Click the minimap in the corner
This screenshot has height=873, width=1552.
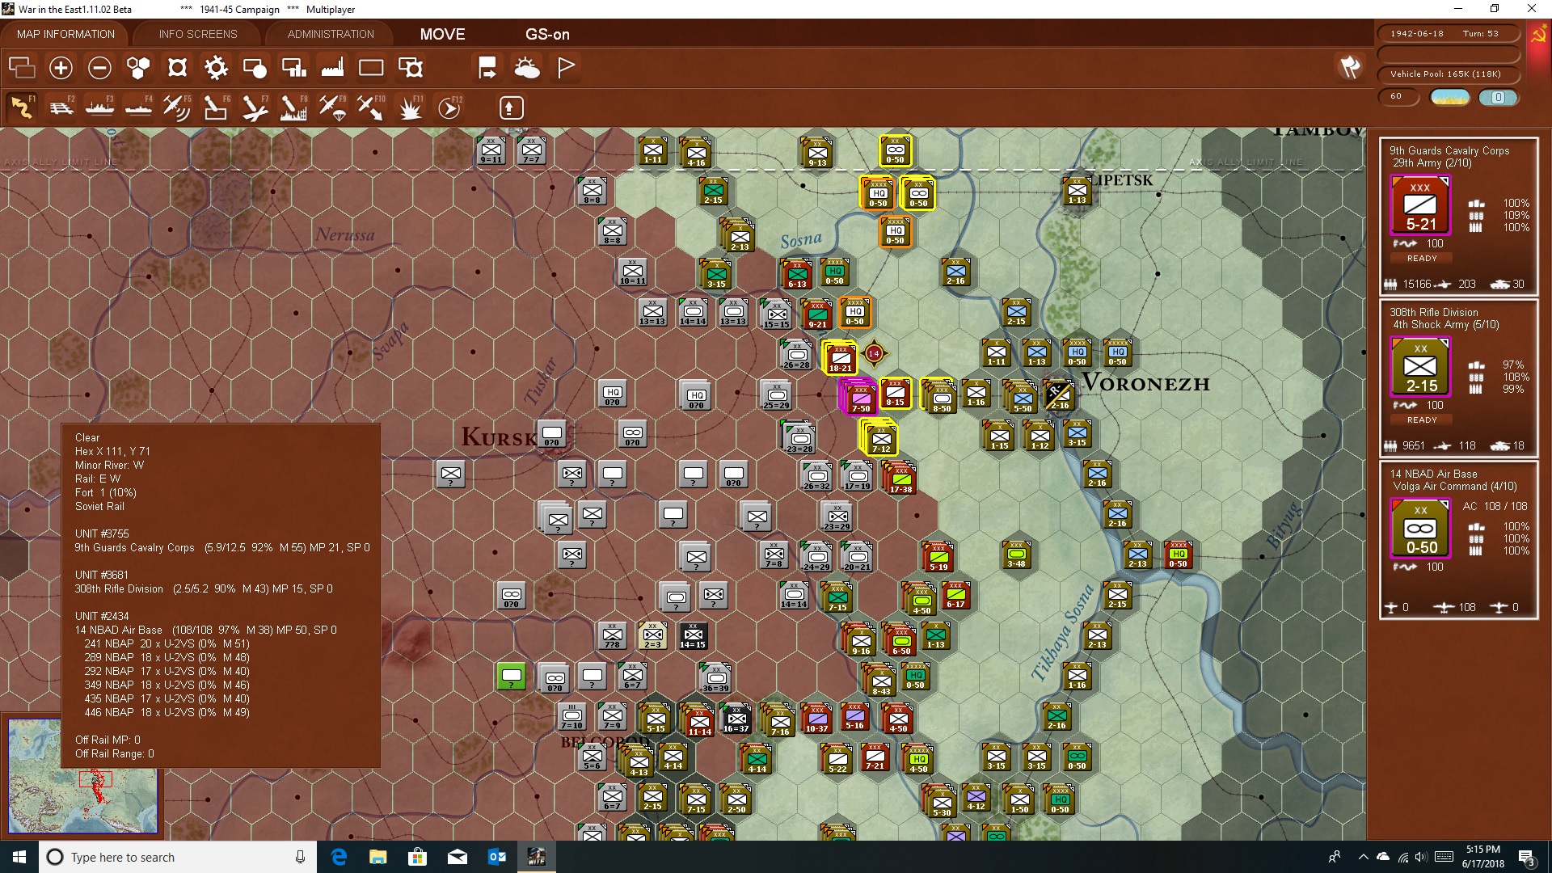(82, 776)
